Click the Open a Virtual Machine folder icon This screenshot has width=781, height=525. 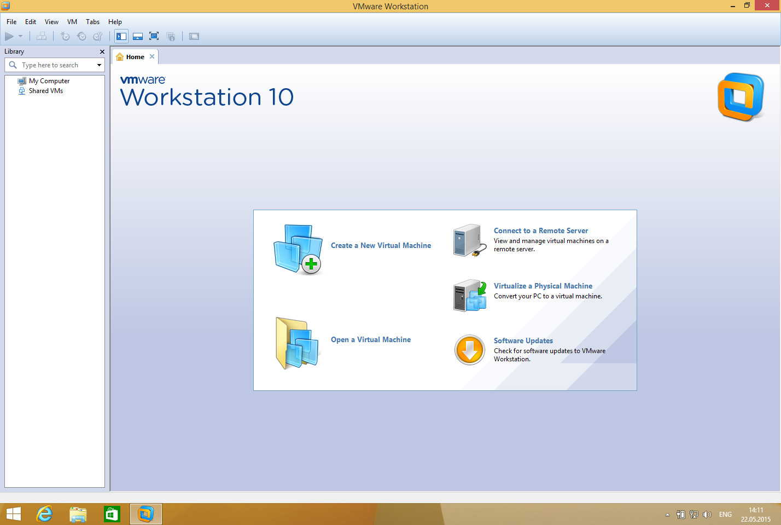(x=297, y=343)
